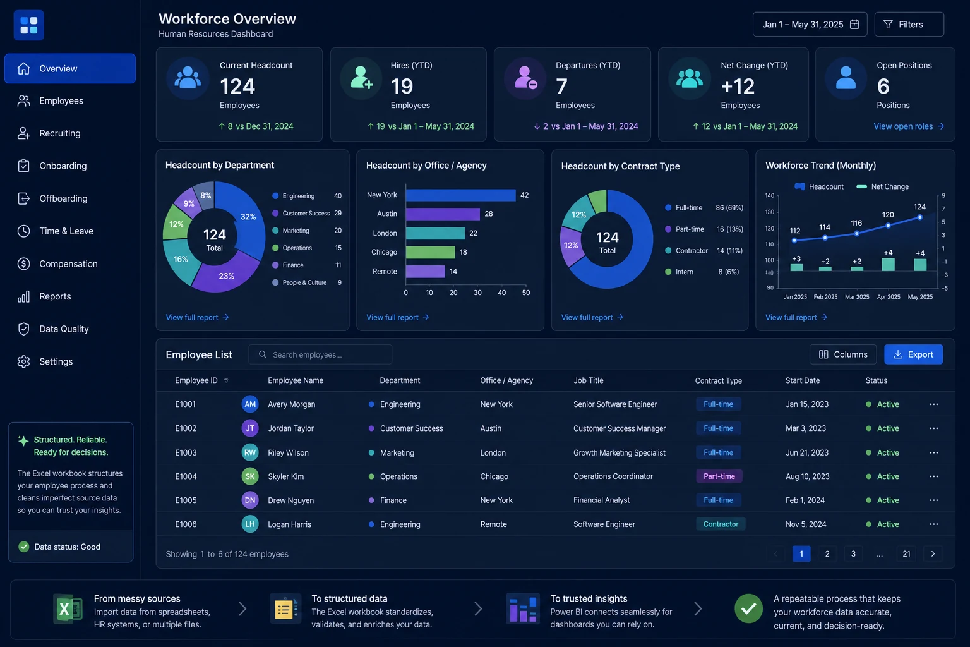View full report for Workforce Trend
Image resolution: width=970 pixels, height=647 pixels.
click(796, 317)
